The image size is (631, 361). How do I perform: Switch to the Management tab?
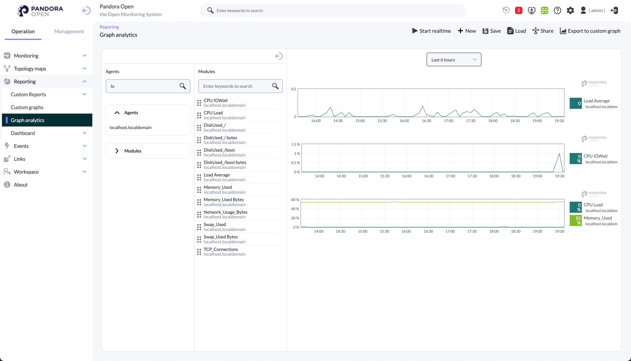pyautogui.click(x=69, y=31)
